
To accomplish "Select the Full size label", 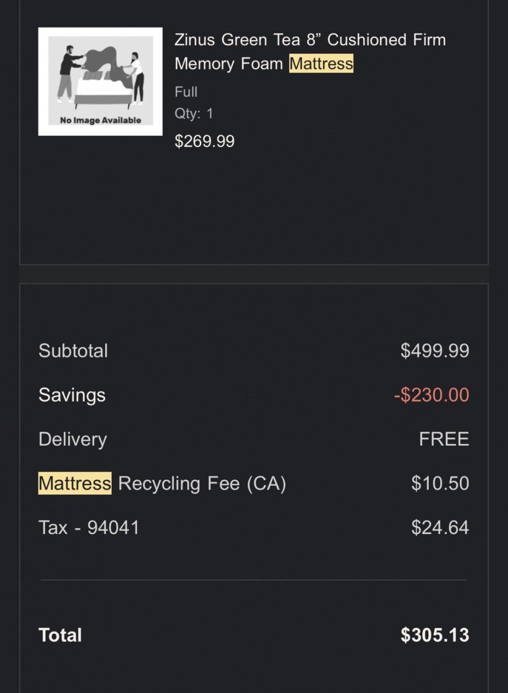I will click(186, 92).
